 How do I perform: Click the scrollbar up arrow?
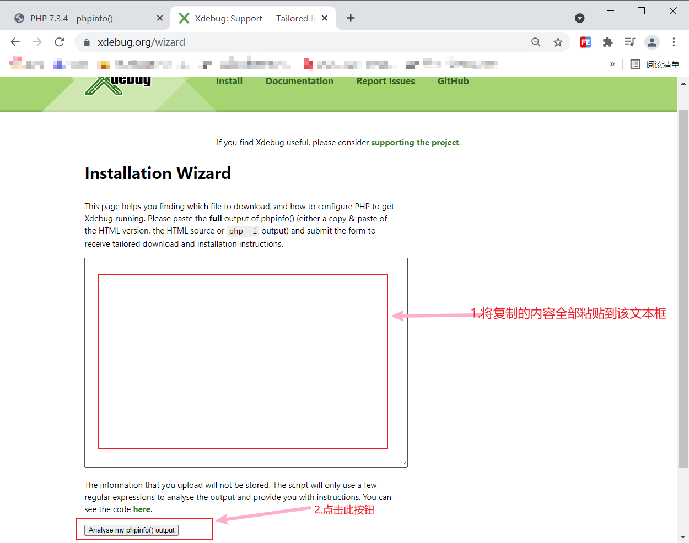click(x=683, y=84)
